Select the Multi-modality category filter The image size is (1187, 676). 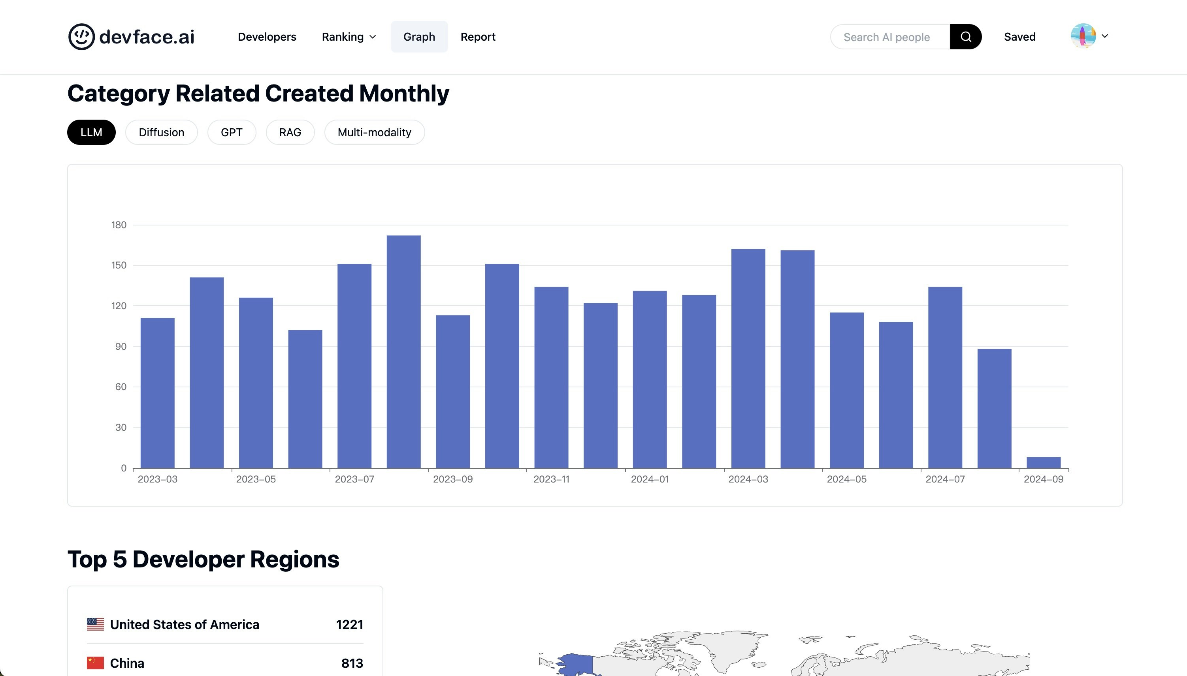[x=374, y=132]
